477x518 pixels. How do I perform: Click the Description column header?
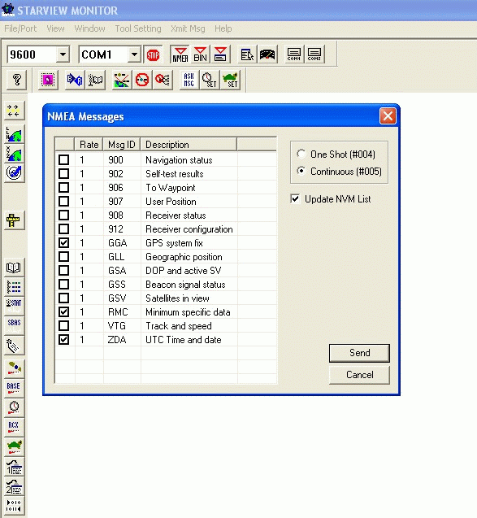(x=189, y=145)
